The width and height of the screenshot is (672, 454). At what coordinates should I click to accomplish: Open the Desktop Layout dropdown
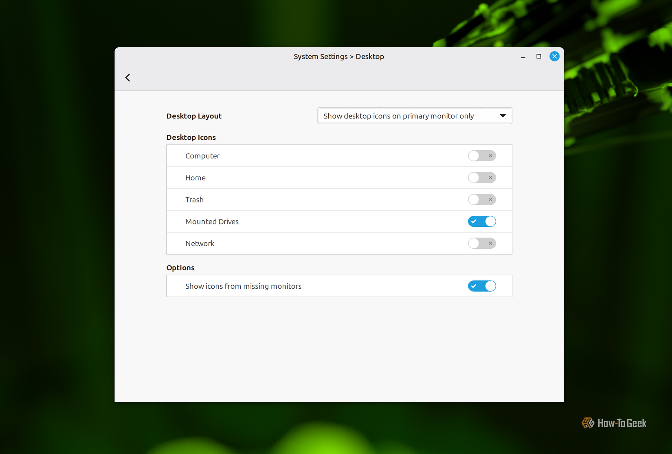(415, 116)
